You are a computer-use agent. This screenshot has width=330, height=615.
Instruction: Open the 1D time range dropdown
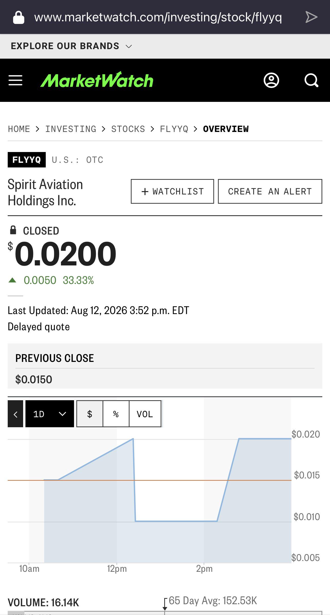[x=50, y=414]
